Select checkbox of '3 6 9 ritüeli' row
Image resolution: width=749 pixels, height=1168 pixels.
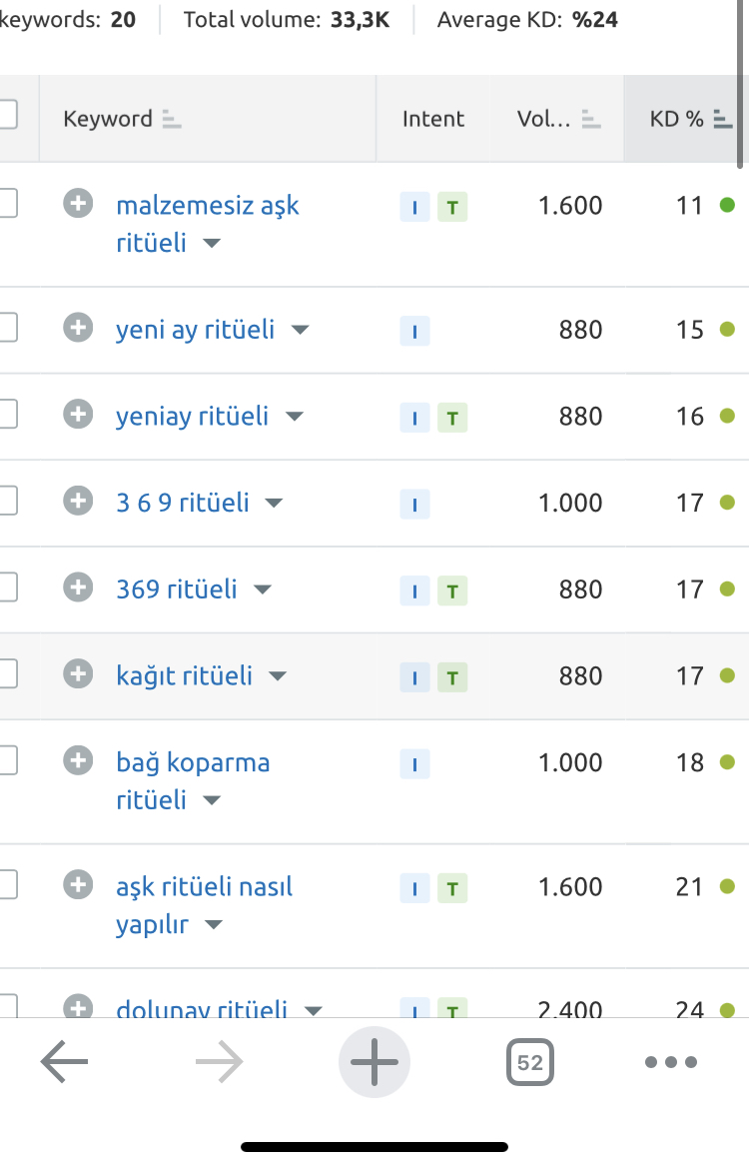click(x=7, y=501)
